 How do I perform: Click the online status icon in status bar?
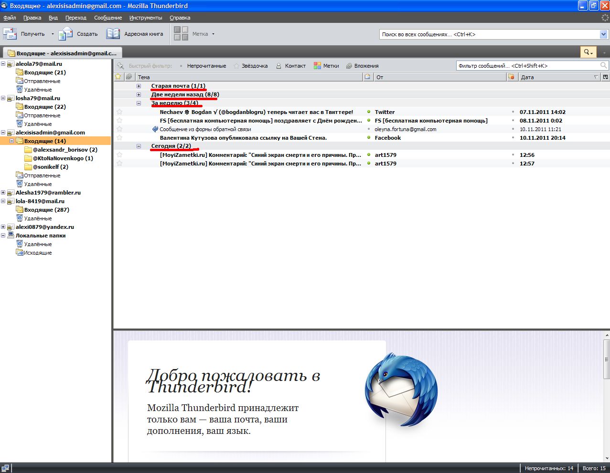coord(5,468)
